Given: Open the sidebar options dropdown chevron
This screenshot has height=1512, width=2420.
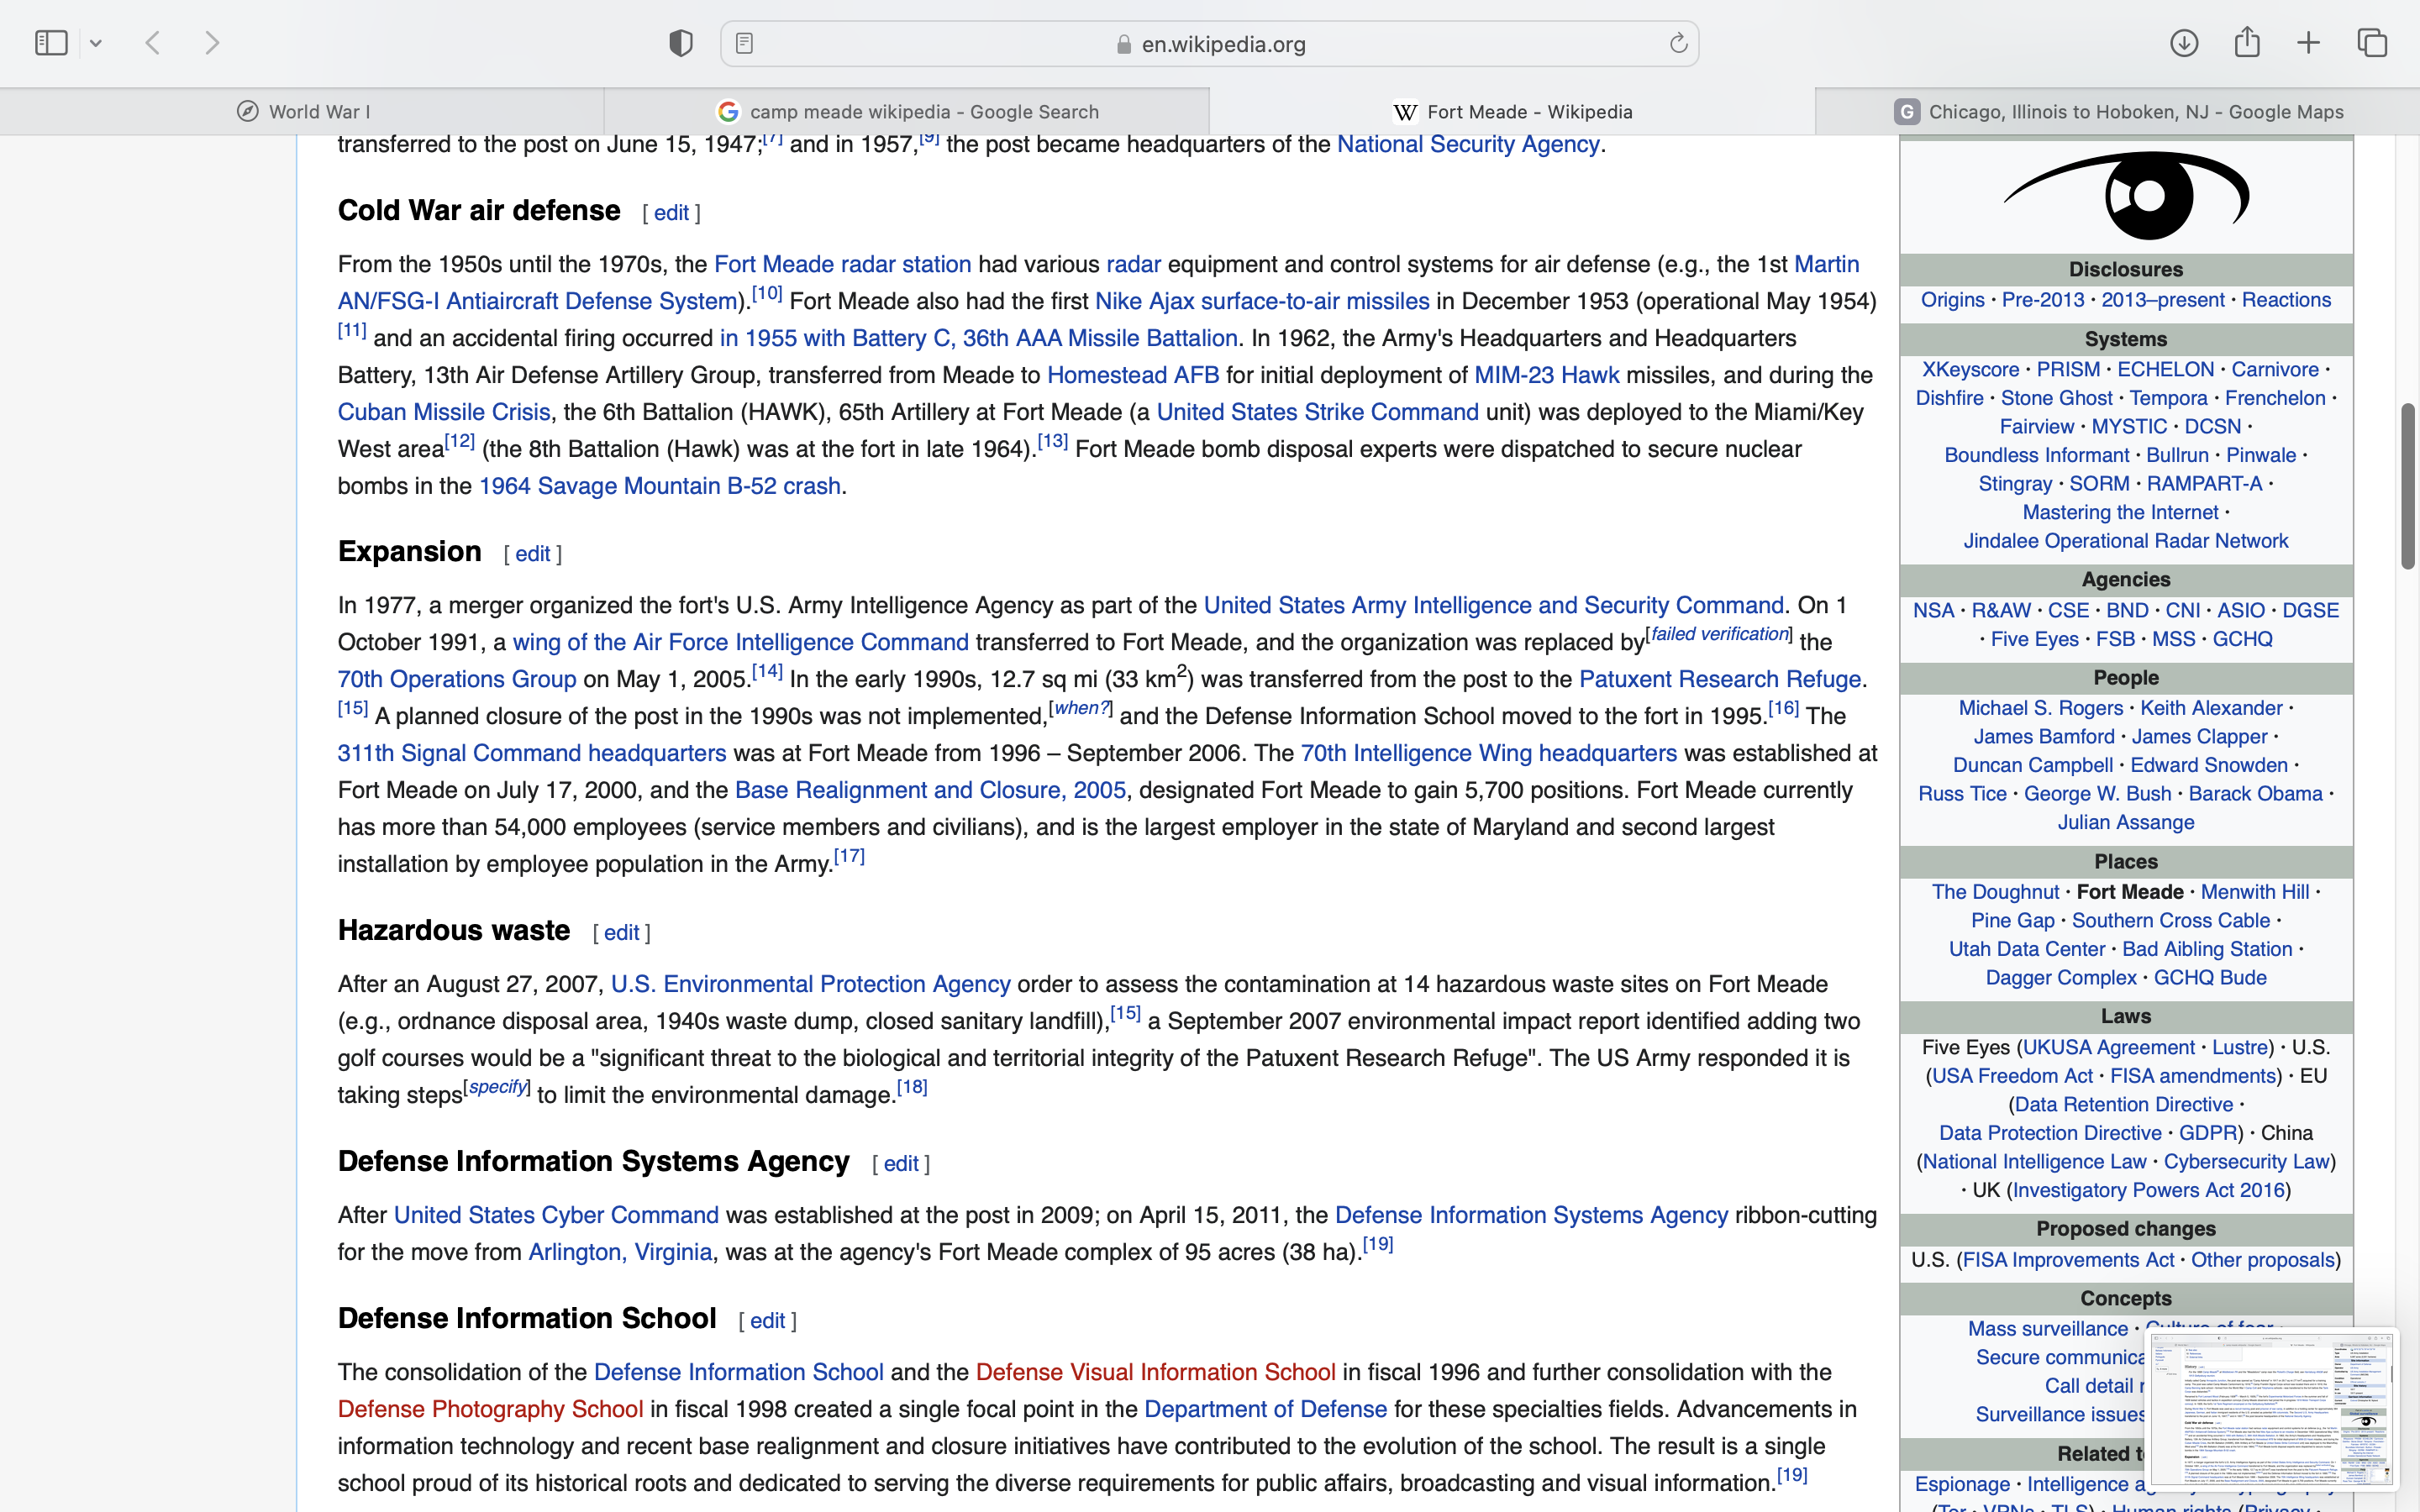Looking at the screenshot, I should 96,43.
